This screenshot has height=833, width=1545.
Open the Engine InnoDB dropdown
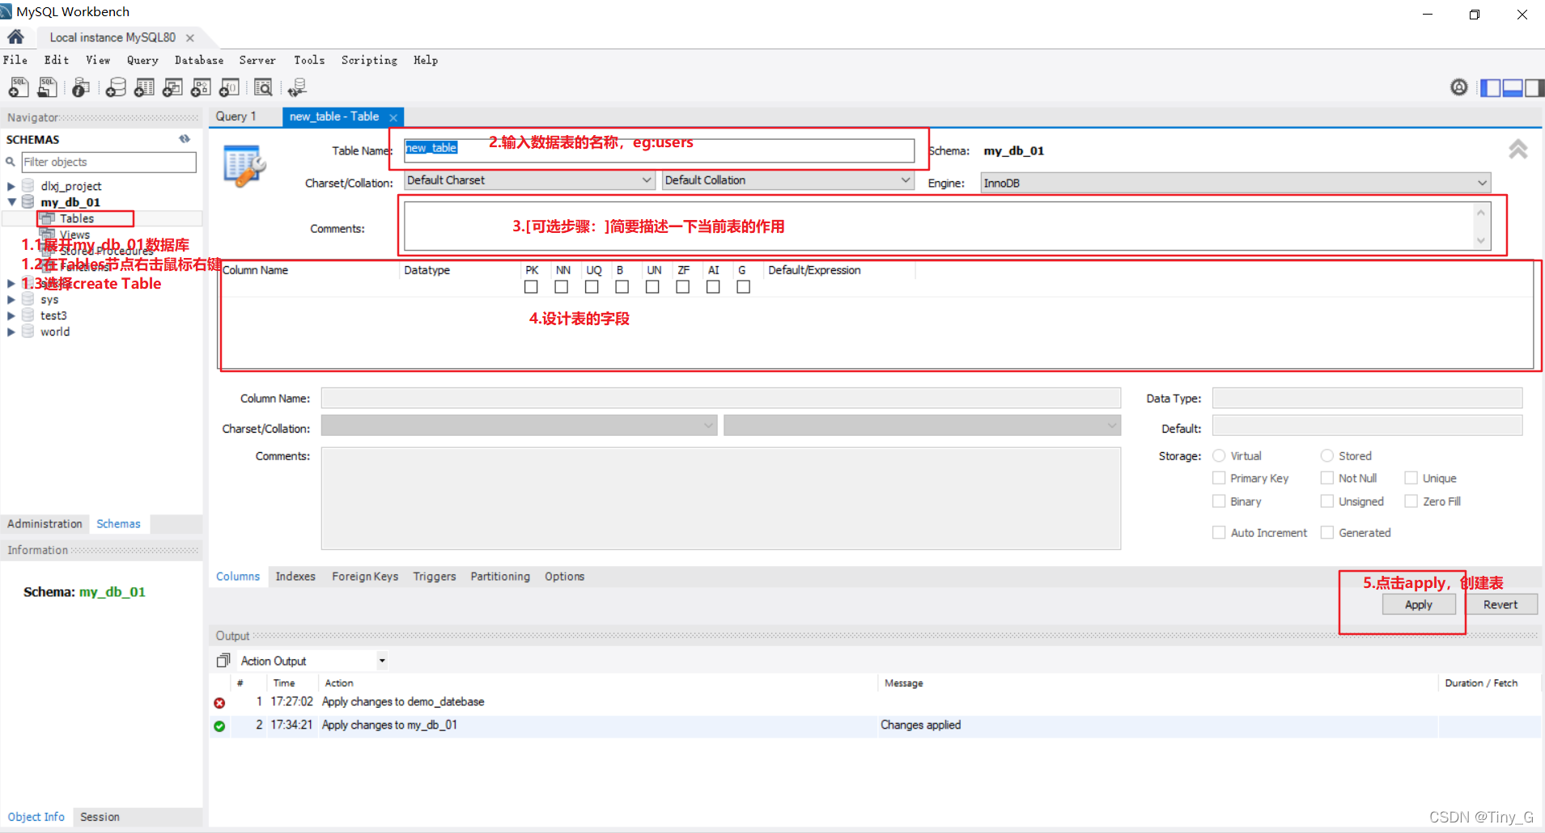click(x=1235, y=183)
